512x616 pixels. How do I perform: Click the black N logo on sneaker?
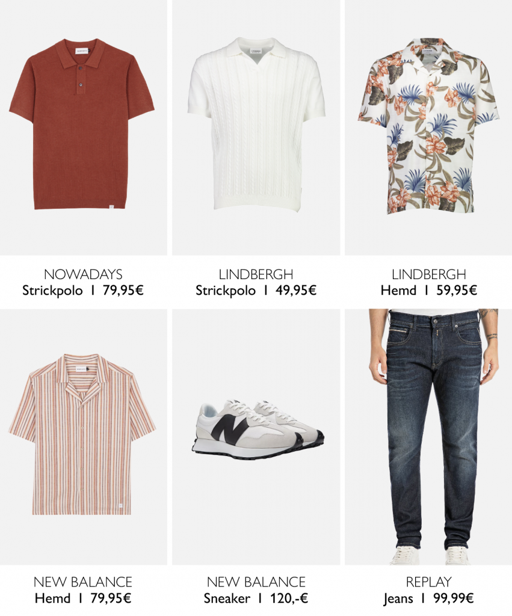pos(232,430)
